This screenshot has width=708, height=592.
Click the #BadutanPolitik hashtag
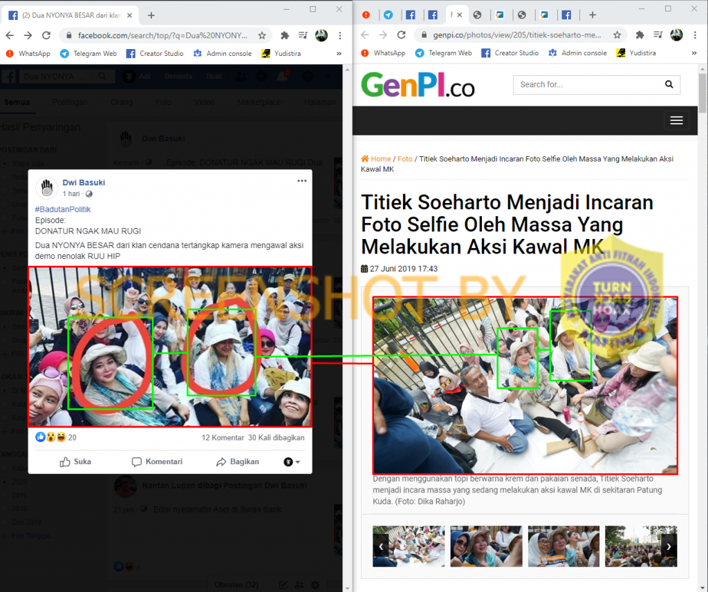click(63, 209)
